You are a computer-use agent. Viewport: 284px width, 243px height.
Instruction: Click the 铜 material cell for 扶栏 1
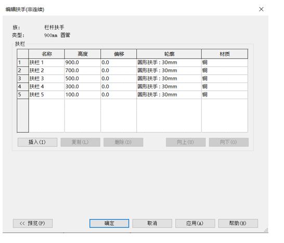point(225,62)
